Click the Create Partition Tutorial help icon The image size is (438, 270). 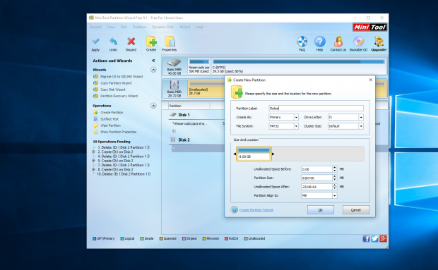[x=234, y=209]
